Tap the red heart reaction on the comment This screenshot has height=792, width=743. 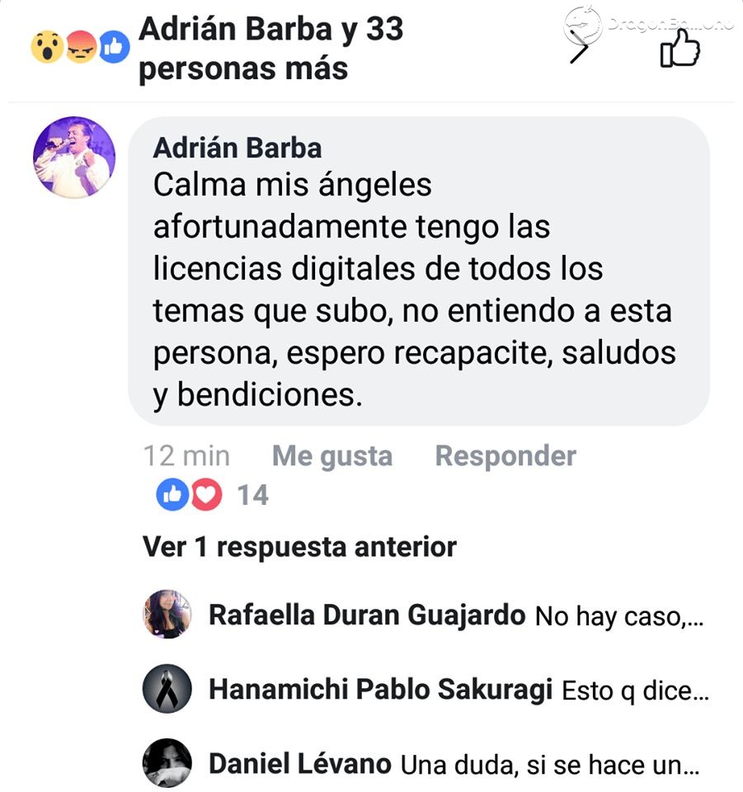pyautogui.click(x=206, y=494)
